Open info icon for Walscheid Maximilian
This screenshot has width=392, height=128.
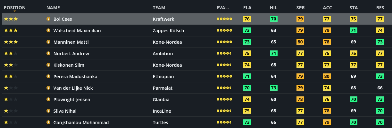(x=49, y=31)
